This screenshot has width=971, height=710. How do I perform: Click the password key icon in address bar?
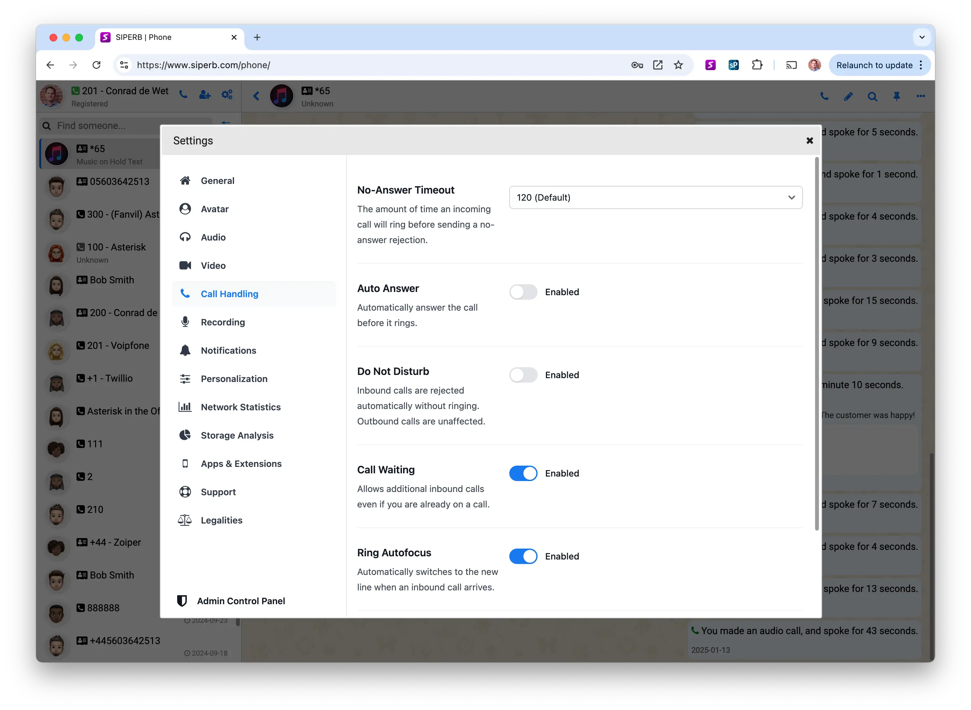pos(637,65)
